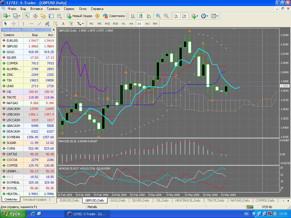Viewport: 291px width, 218px height.
Task: Toggle the chart auto scroll button
Action: point(176,16)
